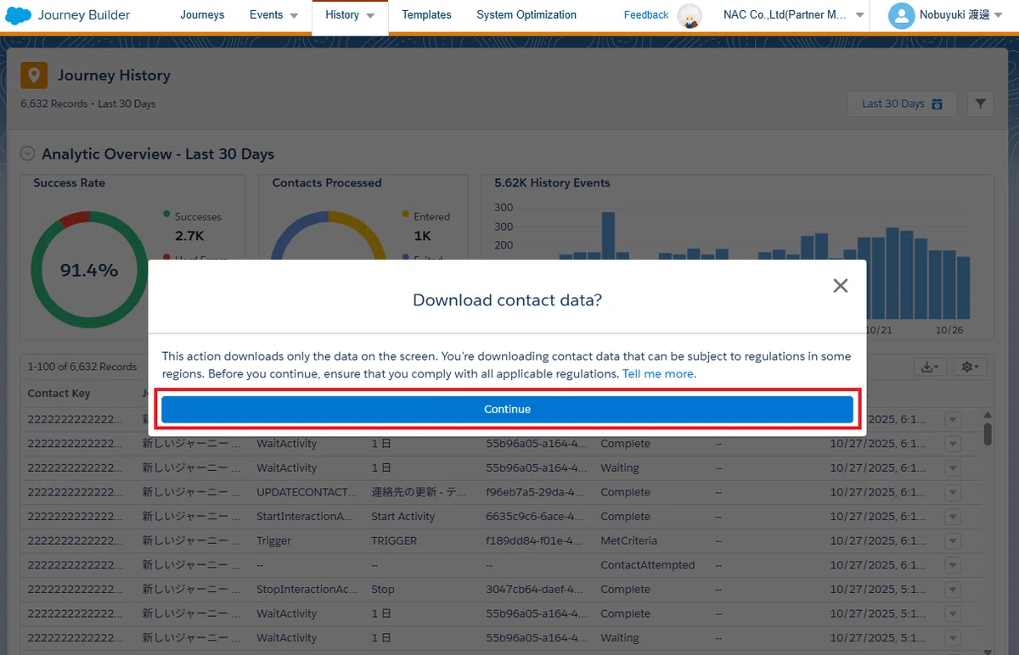Open row dropdown for ContactAttempted row

coord(952,565)
